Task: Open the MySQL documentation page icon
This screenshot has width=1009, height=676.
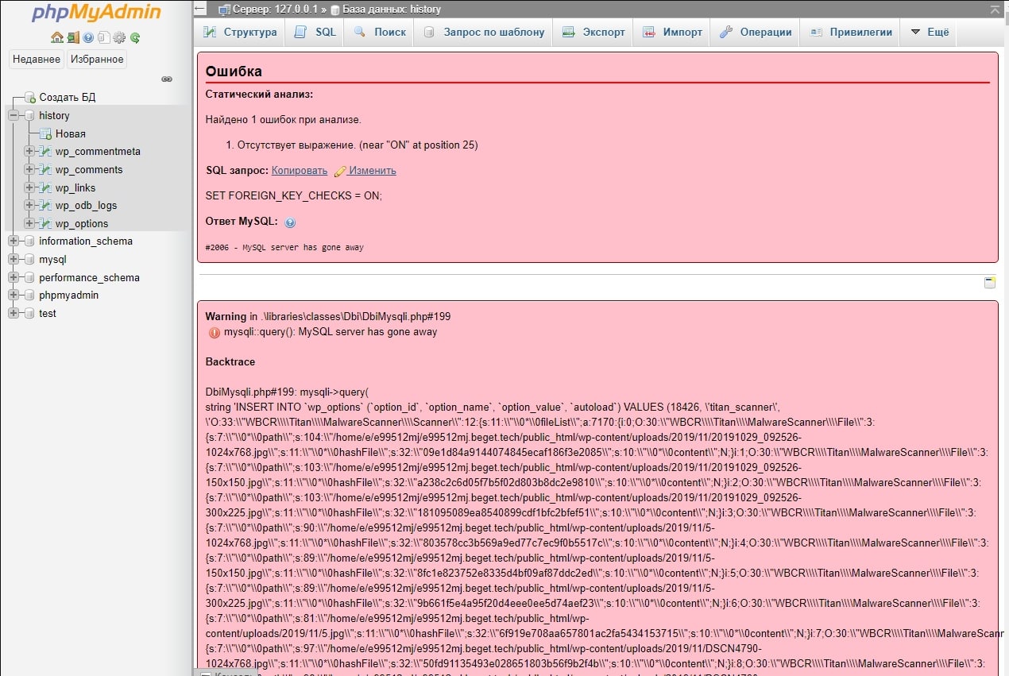Action: [x=103, y=37]
